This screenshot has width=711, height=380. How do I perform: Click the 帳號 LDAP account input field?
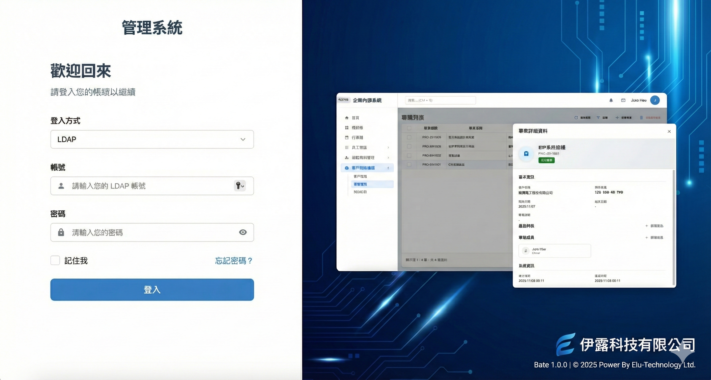(152, 186)
